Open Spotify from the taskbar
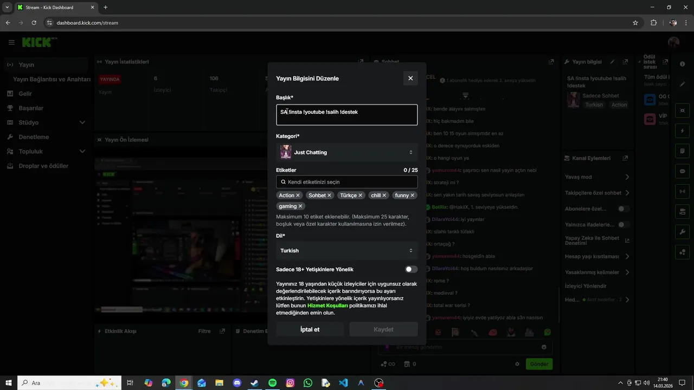This screenshot has width=694, height=390. tap(272, 383)
